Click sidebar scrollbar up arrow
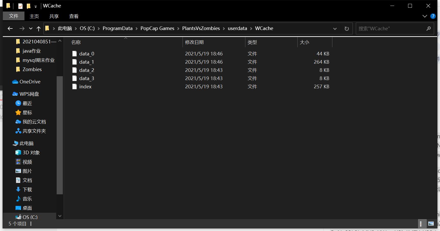Screen dimensions: 440x231 60,41
